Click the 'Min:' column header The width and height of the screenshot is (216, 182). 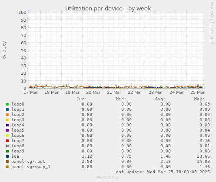coord(121,99)
